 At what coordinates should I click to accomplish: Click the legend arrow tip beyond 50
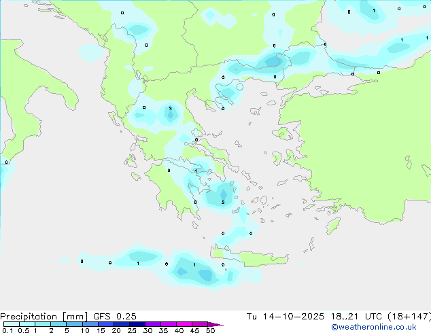(215, 324)
